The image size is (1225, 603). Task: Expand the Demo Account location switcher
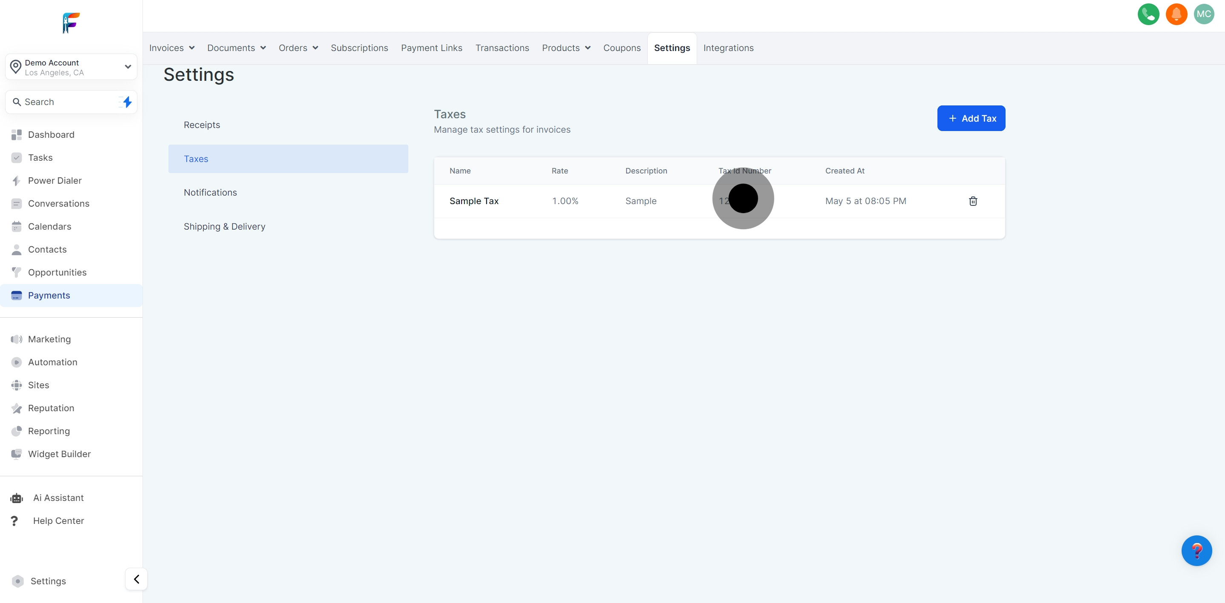coord(71,67)
